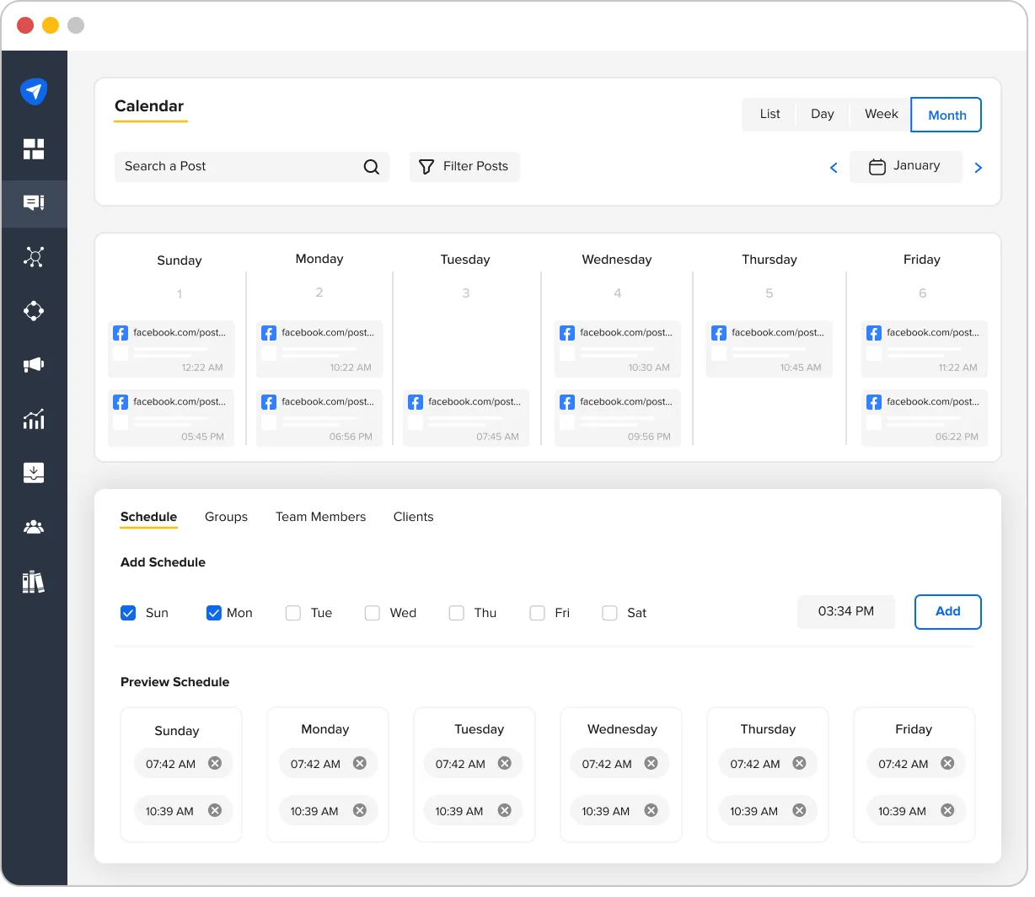This screenshot has height=897, width=1035.
Task: Click the next-month chevron arrow
Action: pos(978,167)
